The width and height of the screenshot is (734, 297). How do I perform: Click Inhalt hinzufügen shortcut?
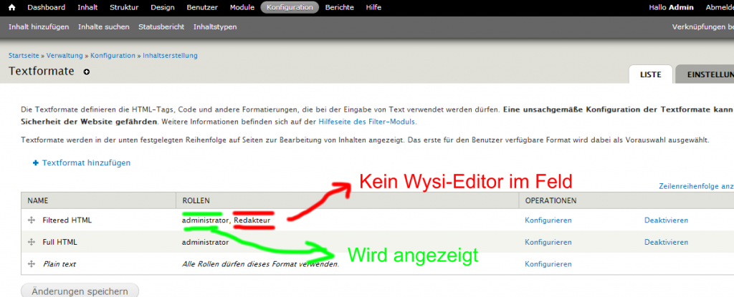[39, 27]
